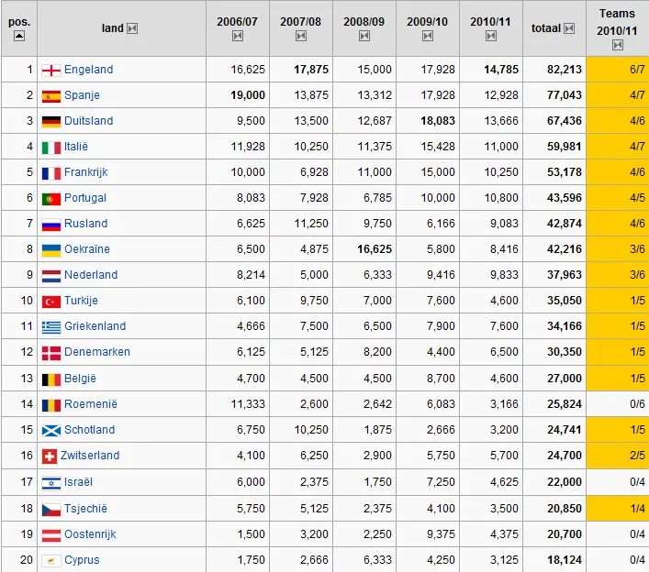Visit the Israël link

click(78, 481)
